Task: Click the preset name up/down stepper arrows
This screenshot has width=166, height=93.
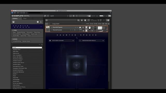Action: 68,16
